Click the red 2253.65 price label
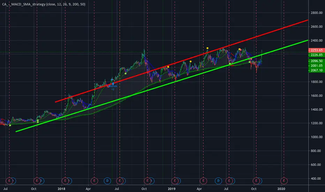Viewport: 325px width, 192px height. 317,50
